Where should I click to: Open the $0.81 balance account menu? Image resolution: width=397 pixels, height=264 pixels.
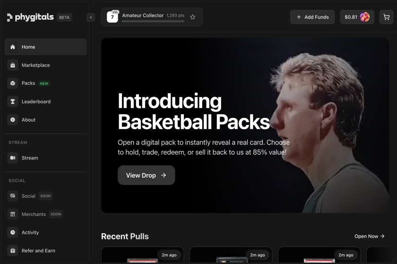coord(357,17)
